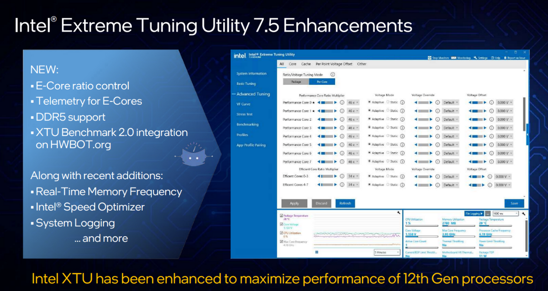Viewport: 548px width, 291px height.
Task: Switch to the Core tab
Action: pos(293,64)
